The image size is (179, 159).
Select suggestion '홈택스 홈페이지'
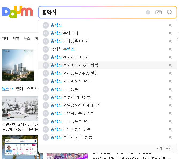[x=107, y=33]
